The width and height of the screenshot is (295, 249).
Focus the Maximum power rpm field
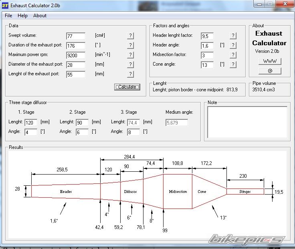point(76,55)
